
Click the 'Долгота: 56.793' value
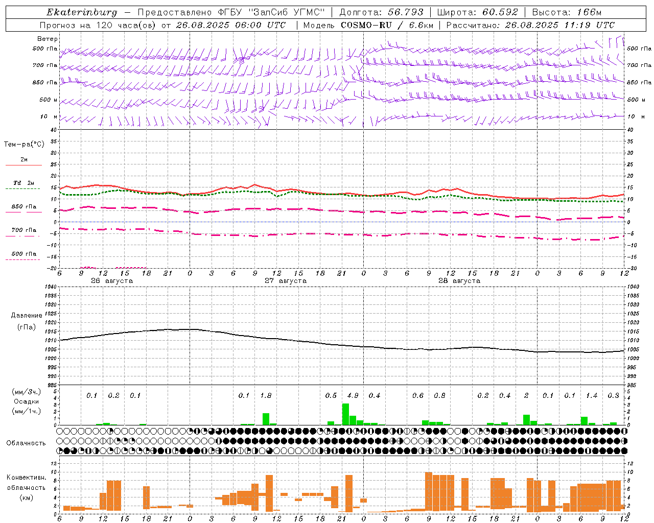tap(382, 12)
